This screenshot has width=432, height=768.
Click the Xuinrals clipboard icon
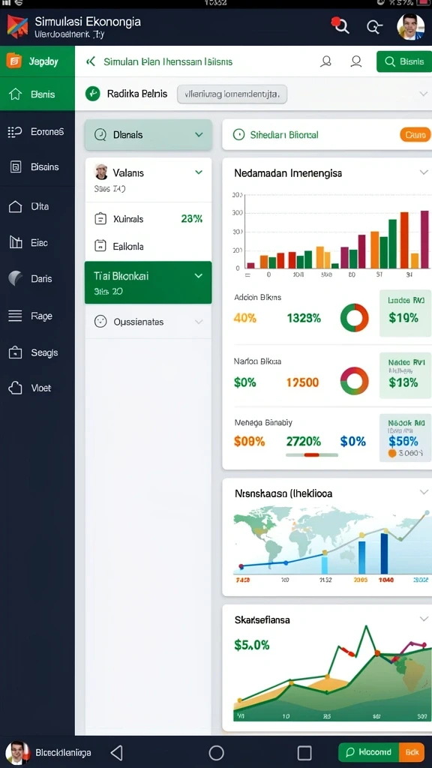pos(100,218)
